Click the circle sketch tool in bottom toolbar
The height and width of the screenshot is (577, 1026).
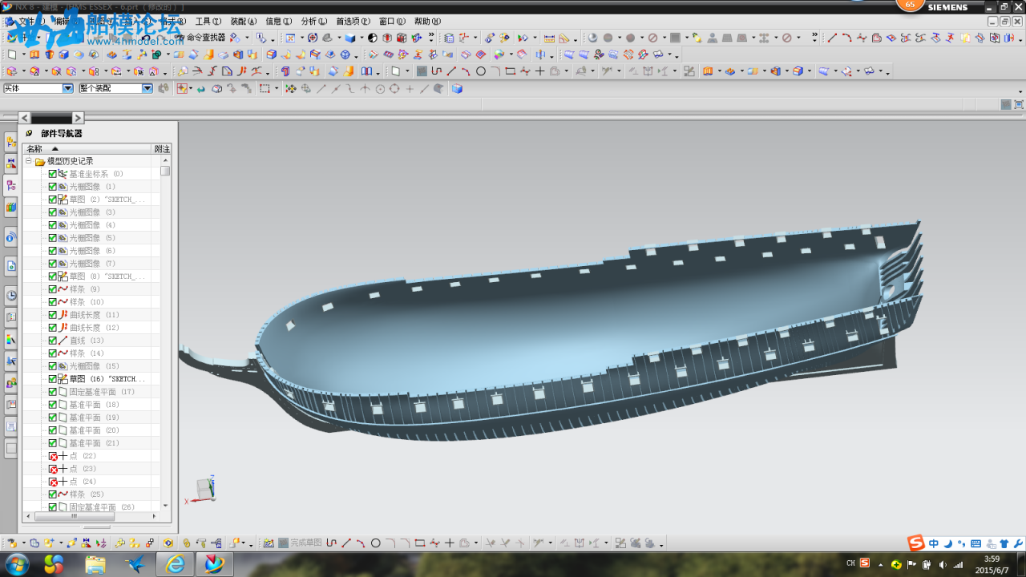coord(375,543)
